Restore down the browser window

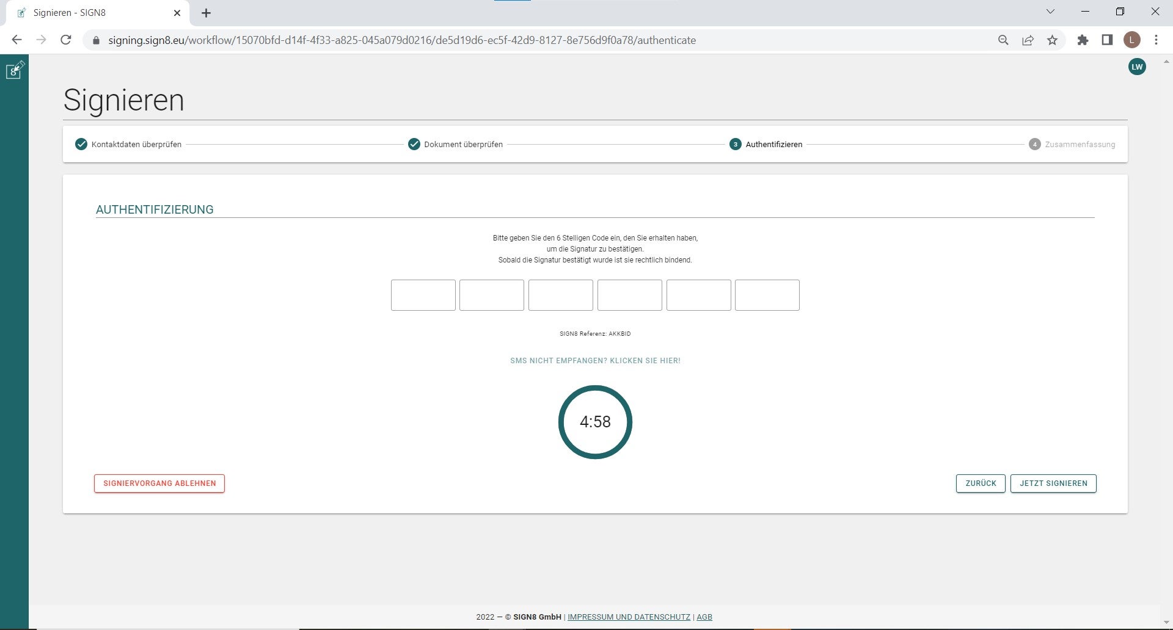pos(1120,12)
